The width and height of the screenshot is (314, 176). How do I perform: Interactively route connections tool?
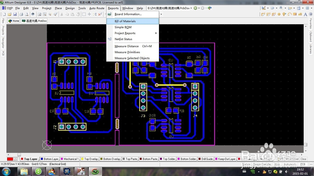[x=263, y=14]
